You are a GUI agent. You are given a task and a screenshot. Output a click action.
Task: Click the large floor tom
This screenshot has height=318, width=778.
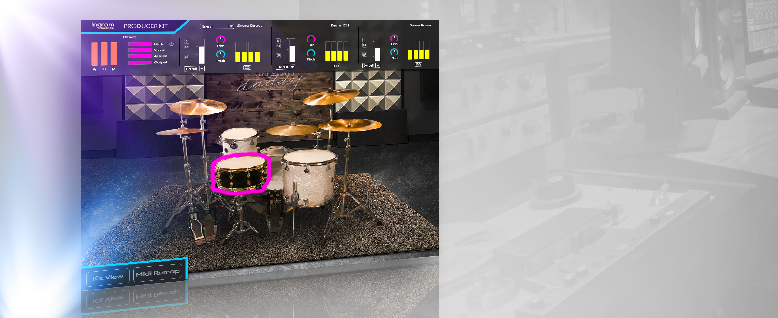(x=309, y=178)
